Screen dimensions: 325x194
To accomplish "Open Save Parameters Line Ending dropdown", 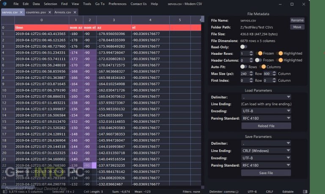I will [266, 151].
